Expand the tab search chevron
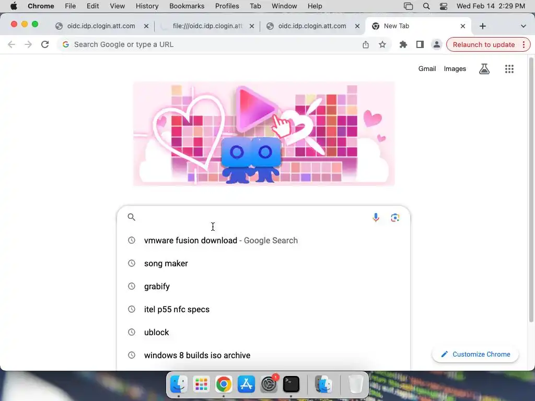The width and height of the screenshot is (535, 401). (x=523, y=26)
